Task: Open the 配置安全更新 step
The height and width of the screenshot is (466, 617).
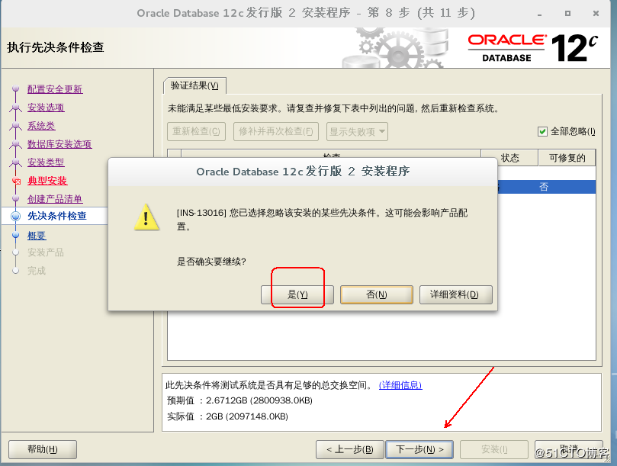Action: pyautogui.click(x=55, y=89)
